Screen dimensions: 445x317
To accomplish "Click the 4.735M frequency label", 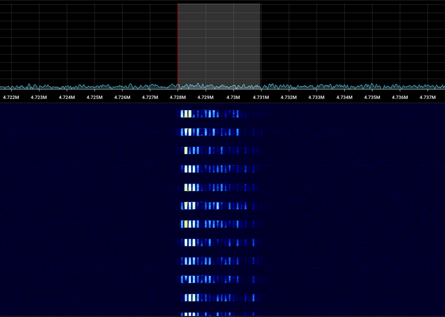I will [372, 97].
